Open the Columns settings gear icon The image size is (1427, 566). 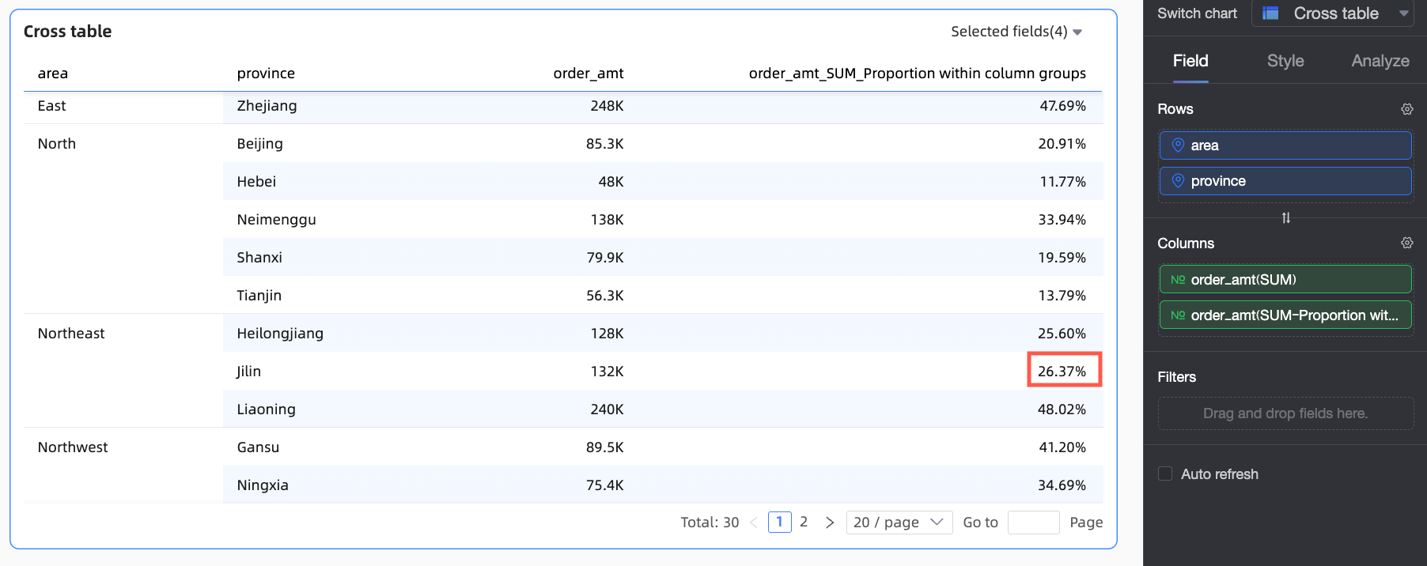1406,243
